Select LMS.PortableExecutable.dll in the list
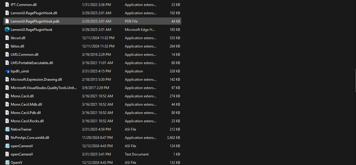Image resolution: width=356 pixels, height=165 pixels. coord(31,63)
